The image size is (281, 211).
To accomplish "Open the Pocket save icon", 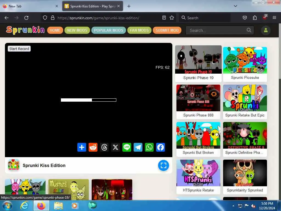I will tap(245, 18).
